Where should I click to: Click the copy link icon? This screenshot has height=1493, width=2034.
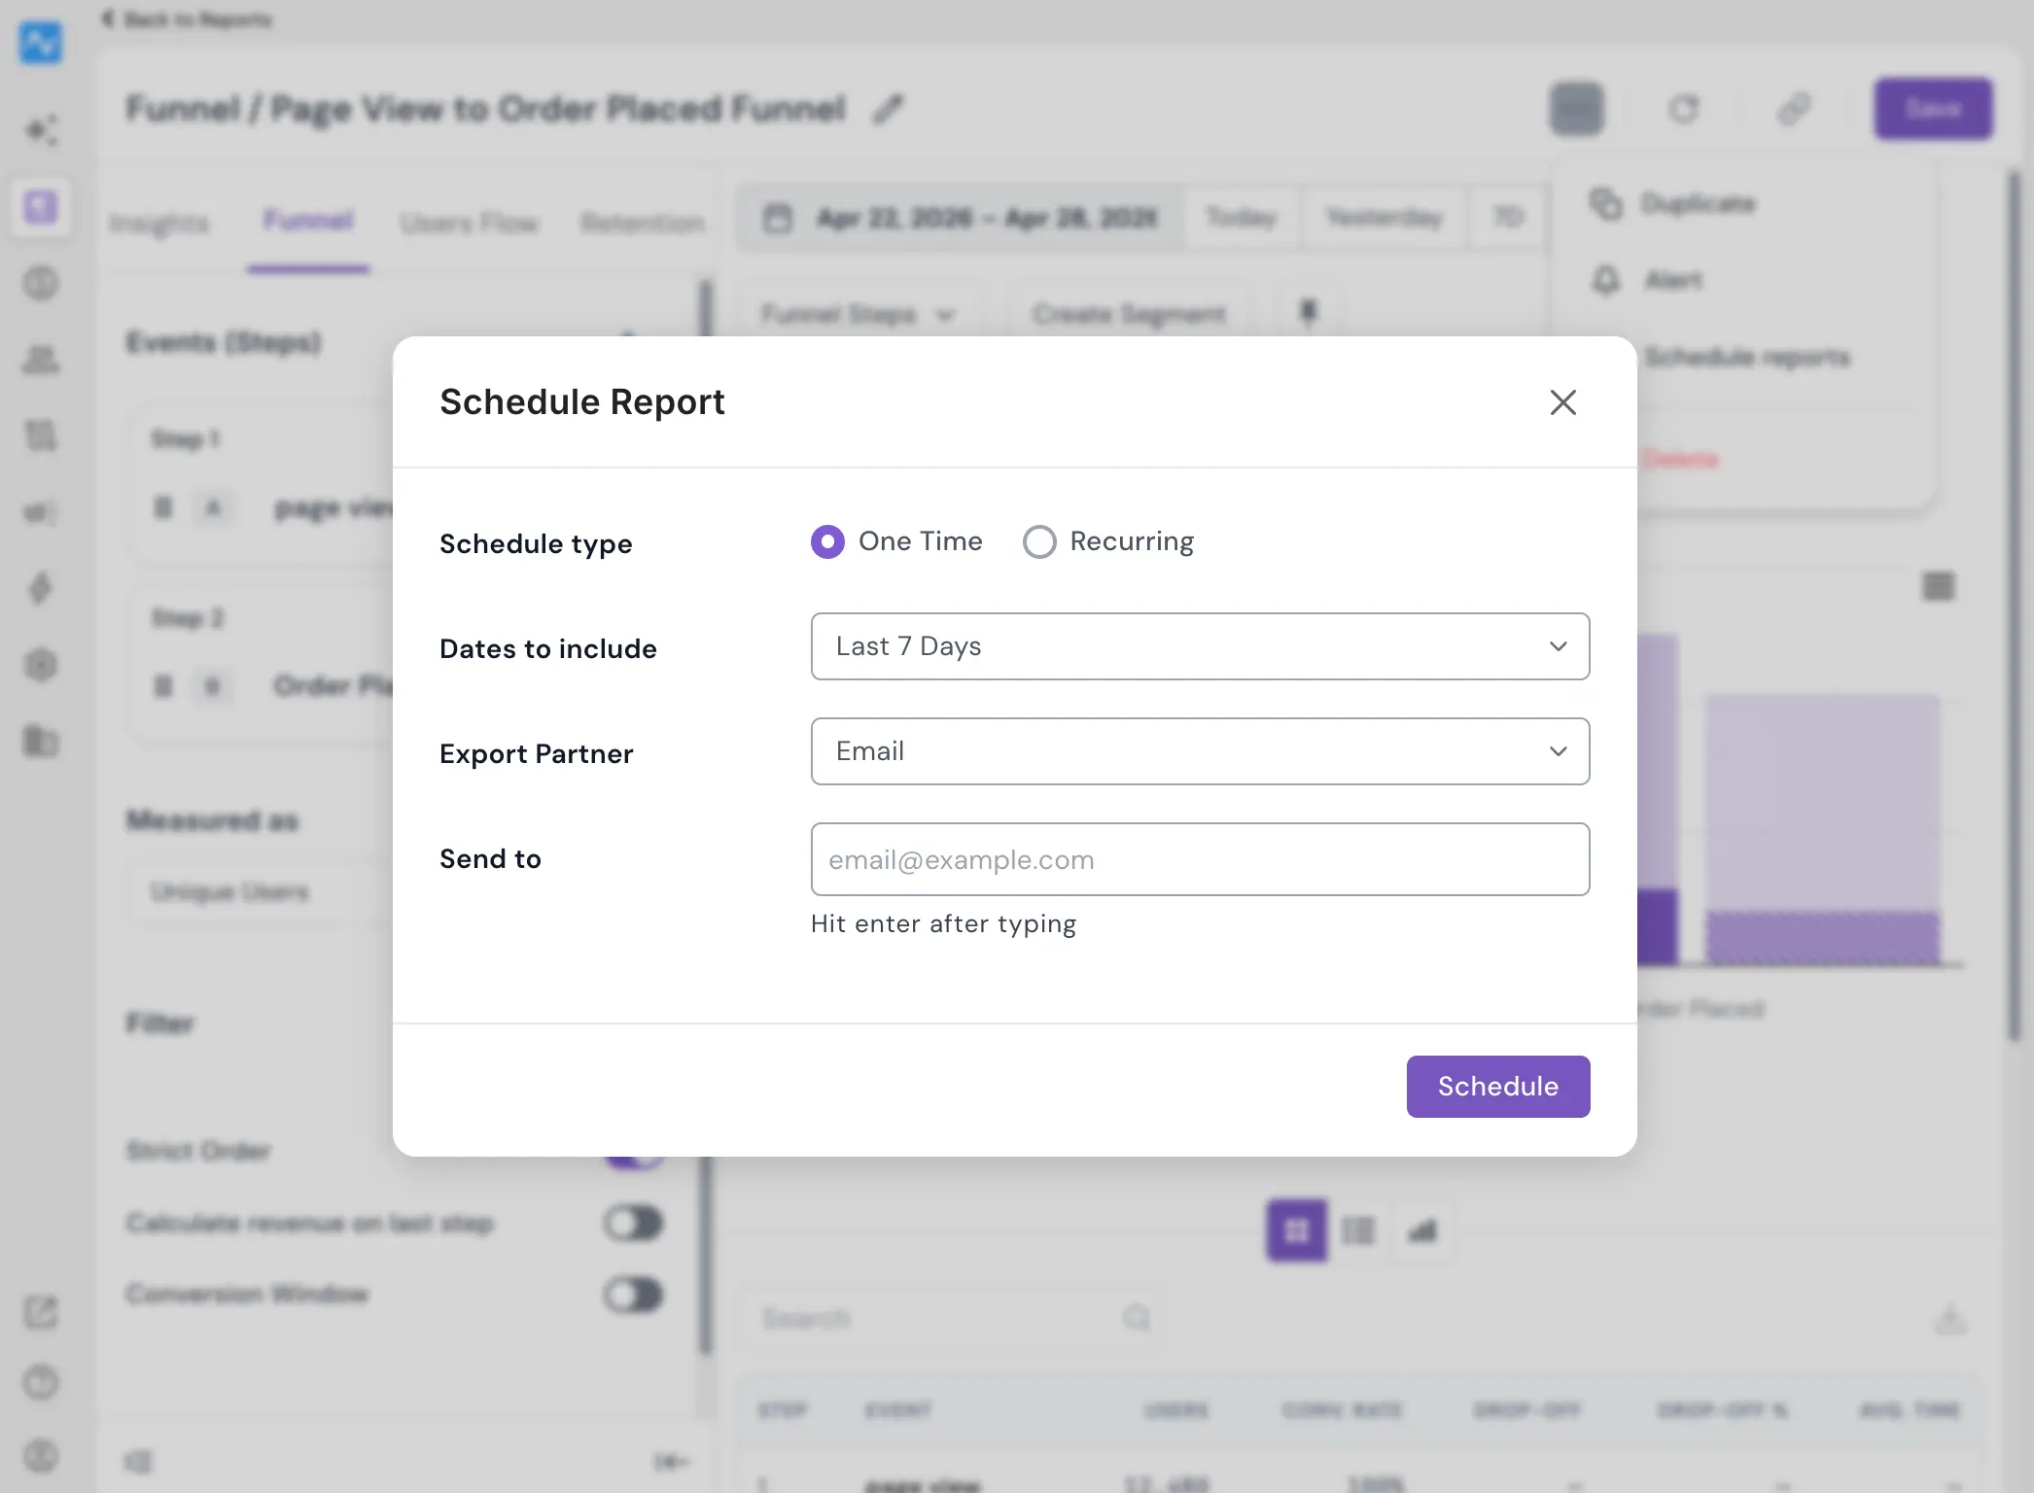1794,109
